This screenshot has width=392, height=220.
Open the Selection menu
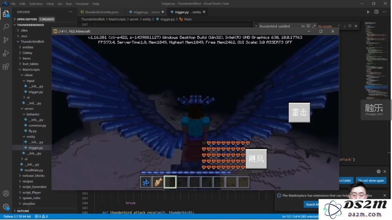pos(36,4)
